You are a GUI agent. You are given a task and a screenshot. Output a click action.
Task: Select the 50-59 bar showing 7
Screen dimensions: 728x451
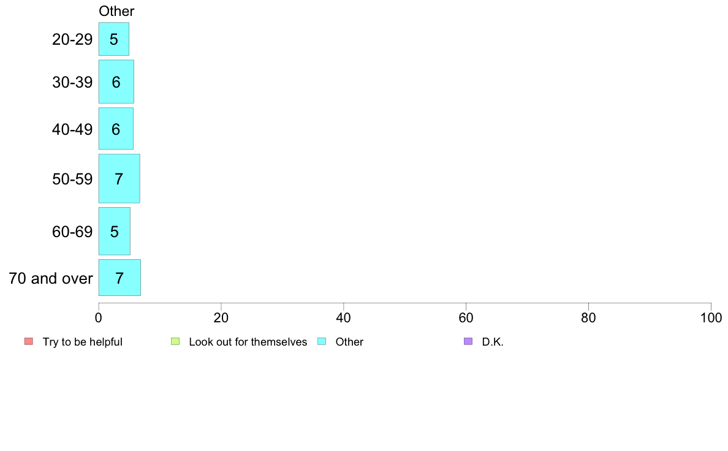click(119, 179)
